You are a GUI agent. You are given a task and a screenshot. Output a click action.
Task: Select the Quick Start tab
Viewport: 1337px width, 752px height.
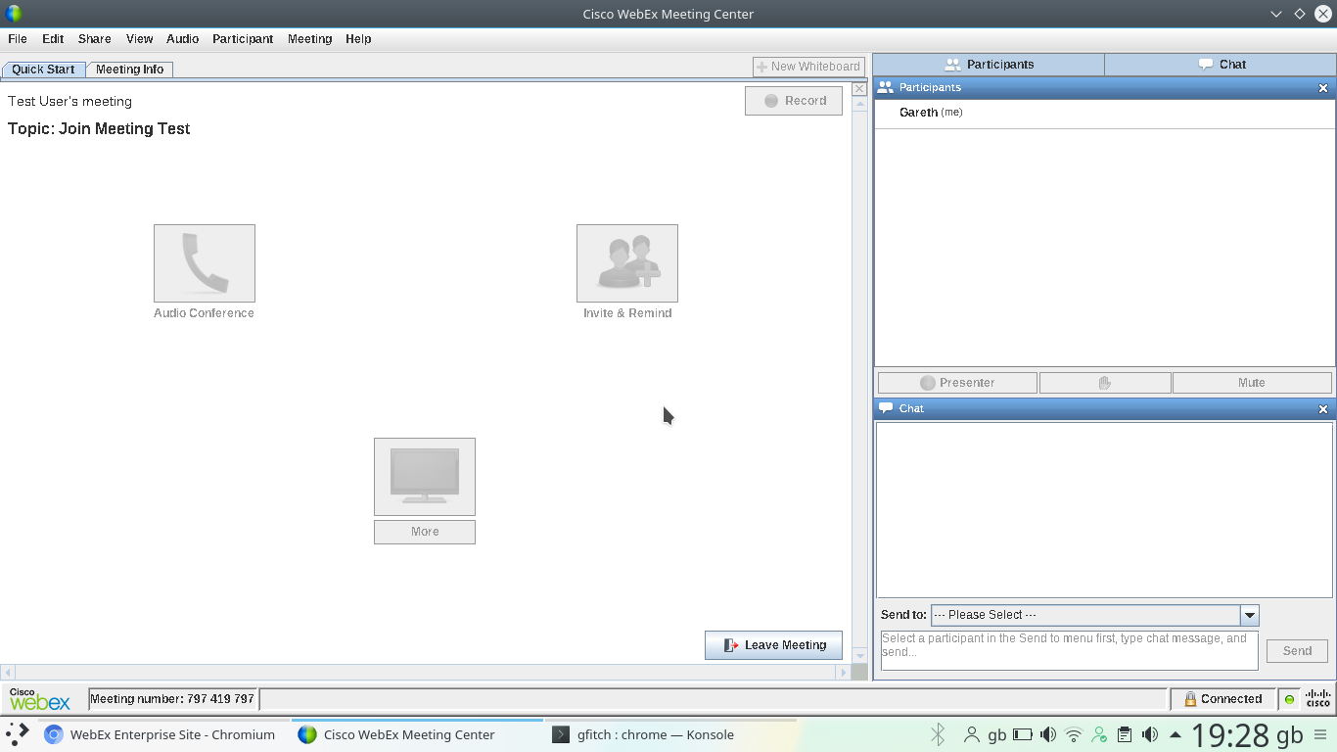[x=43, y=70]
